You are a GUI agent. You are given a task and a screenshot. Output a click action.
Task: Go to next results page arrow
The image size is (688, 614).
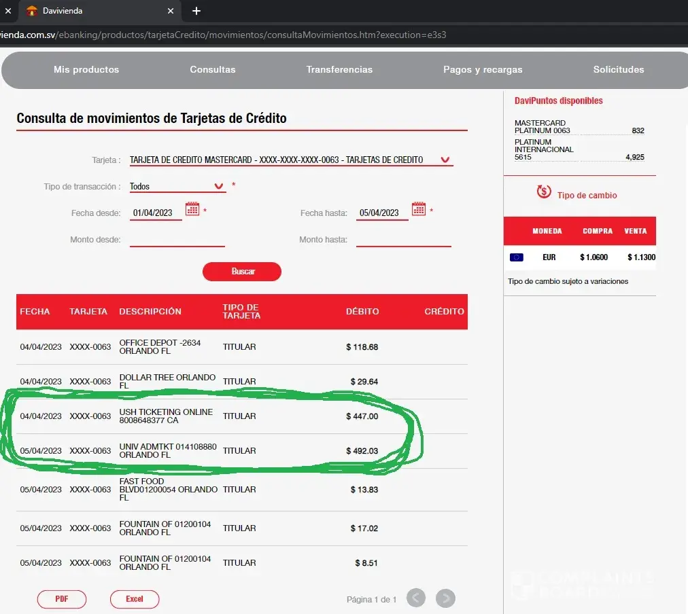click(445, 598)
